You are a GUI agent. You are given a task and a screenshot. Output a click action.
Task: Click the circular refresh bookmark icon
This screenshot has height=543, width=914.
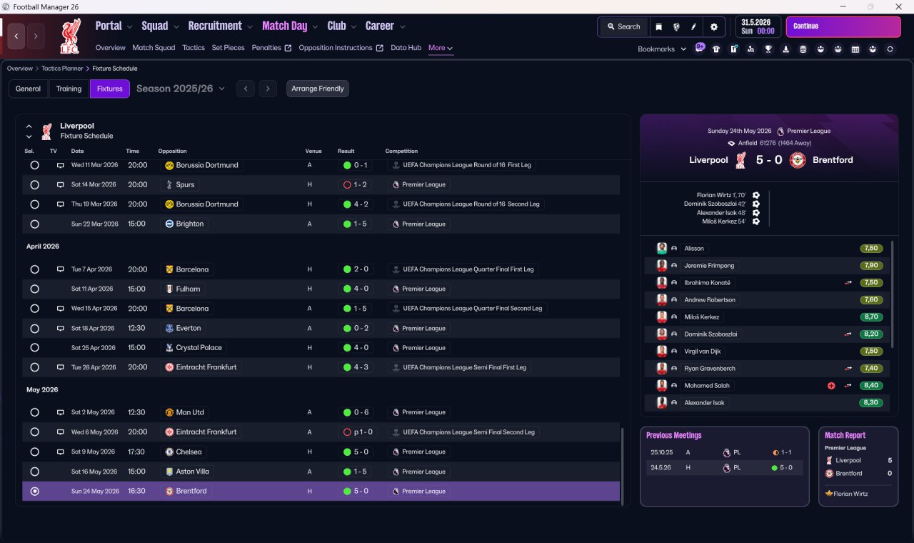pyautogui.click(x=890, y=49)
